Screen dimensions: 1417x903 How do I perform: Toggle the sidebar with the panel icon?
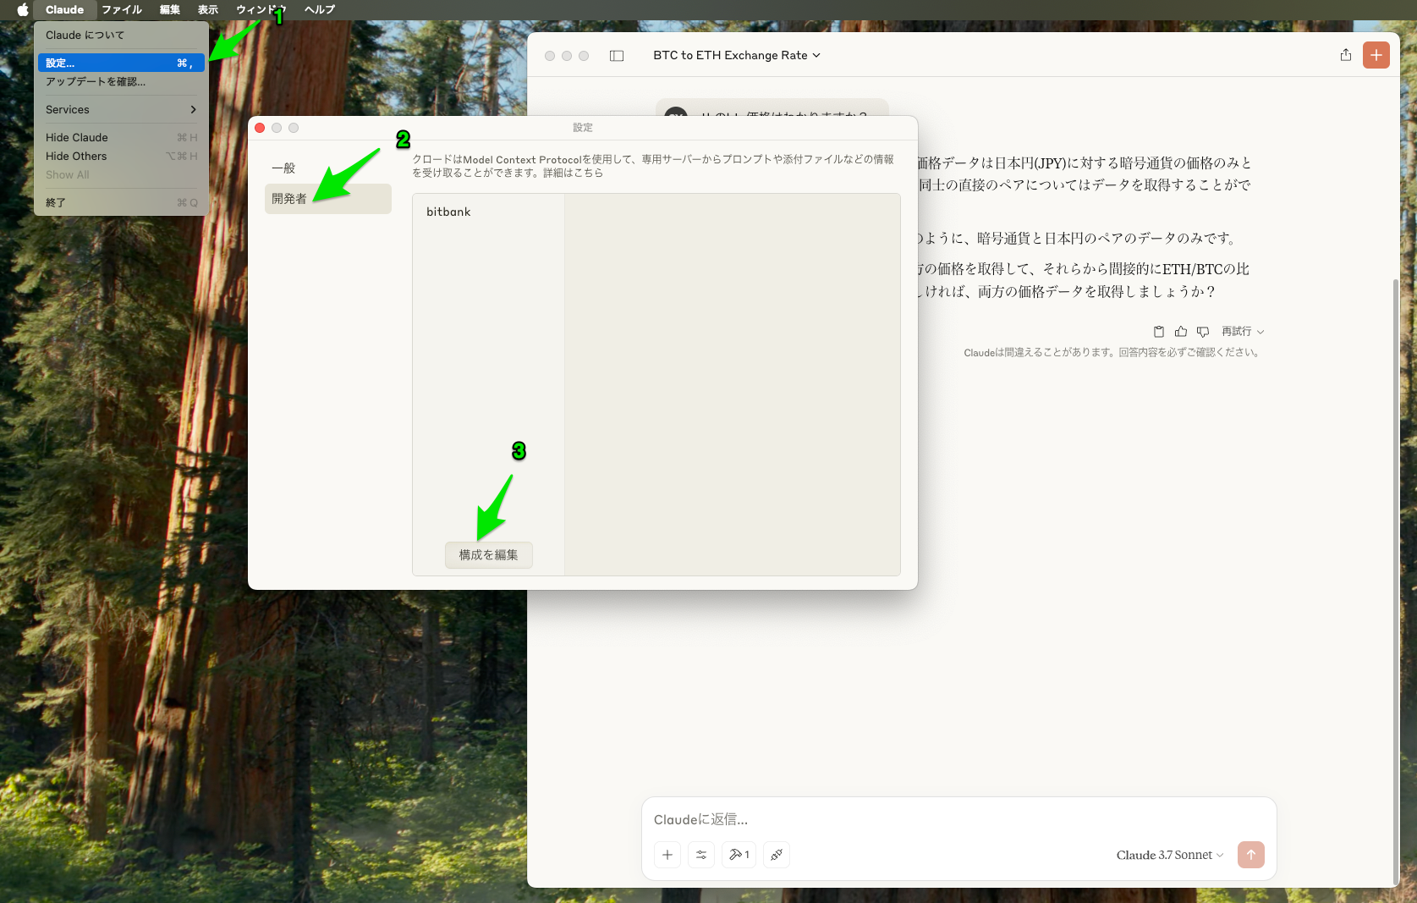click(616, 55)
